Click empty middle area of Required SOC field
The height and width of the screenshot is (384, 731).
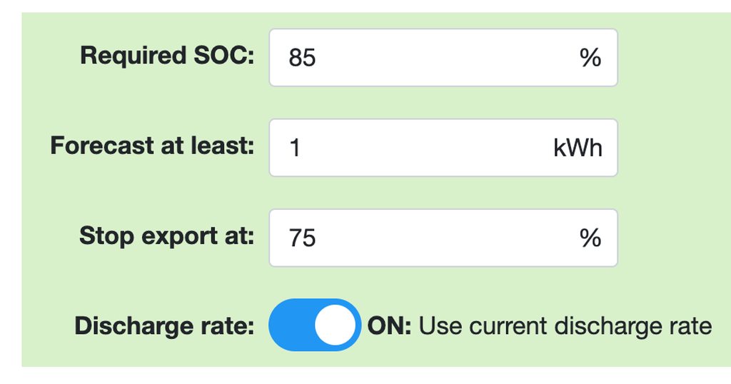tap(443, 58)
